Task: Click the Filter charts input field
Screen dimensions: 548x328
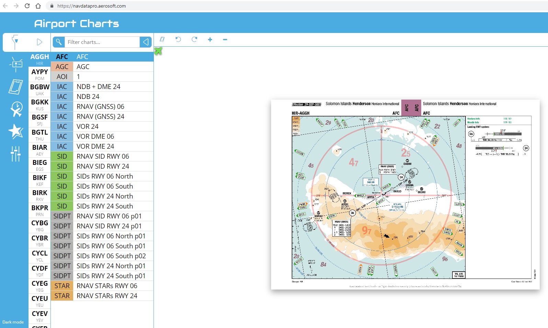Action: [x=102, y=42]
